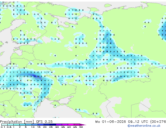Click the above-50 arrow tip of legend

click(x=83, y=125)
